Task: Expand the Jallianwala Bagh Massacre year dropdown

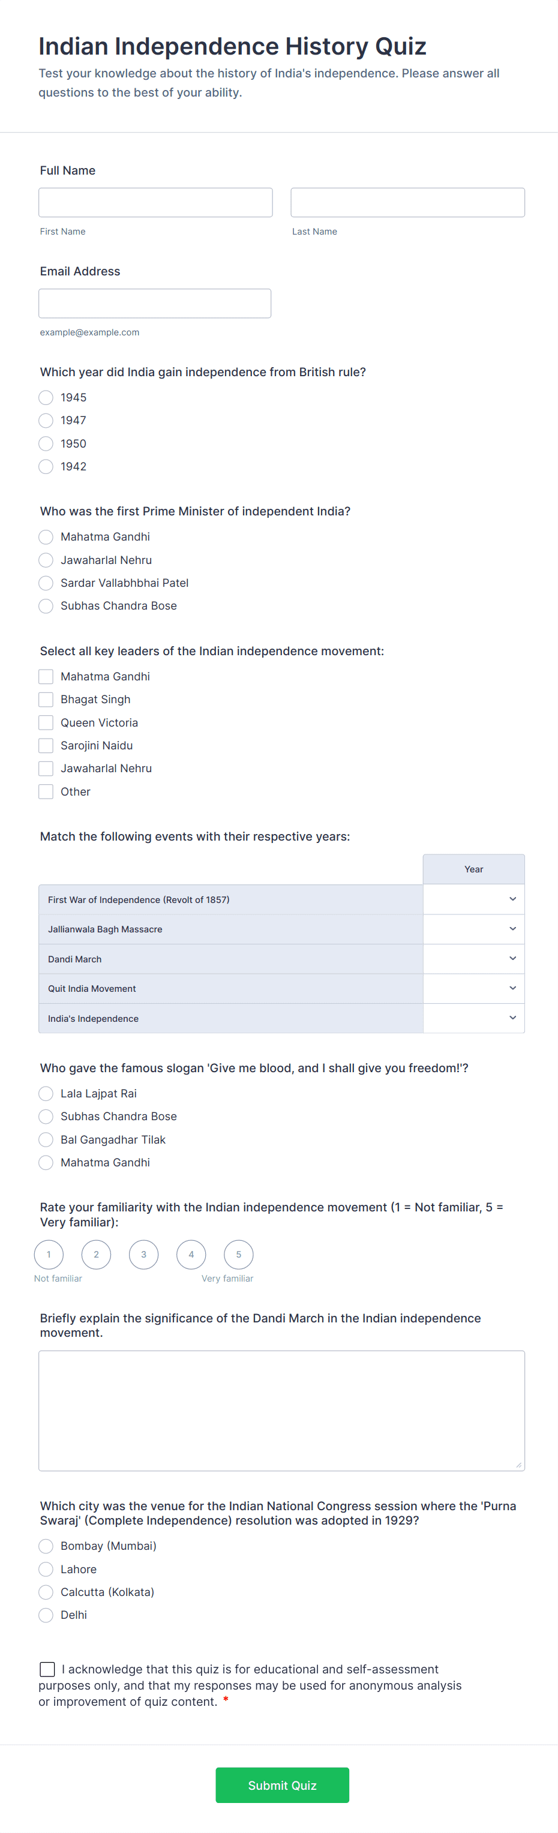Action: click(473, 929)
